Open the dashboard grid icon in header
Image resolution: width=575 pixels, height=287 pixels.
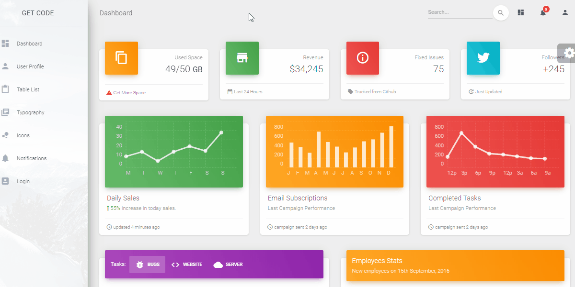pyautogui.click(x=521, y=13)
